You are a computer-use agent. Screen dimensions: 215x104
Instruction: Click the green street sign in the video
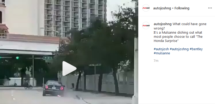point(48,58)
